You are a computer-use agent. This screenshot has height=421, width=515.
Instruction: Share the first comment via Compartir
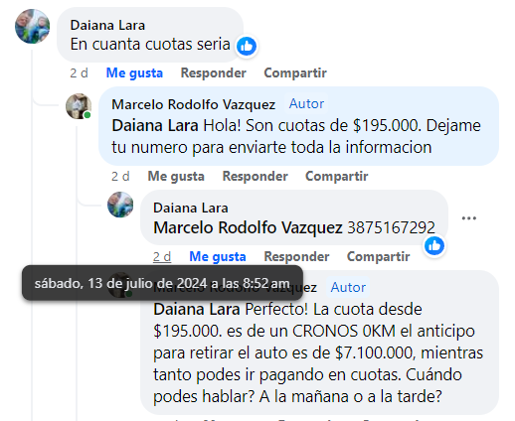tap(295, 73)
